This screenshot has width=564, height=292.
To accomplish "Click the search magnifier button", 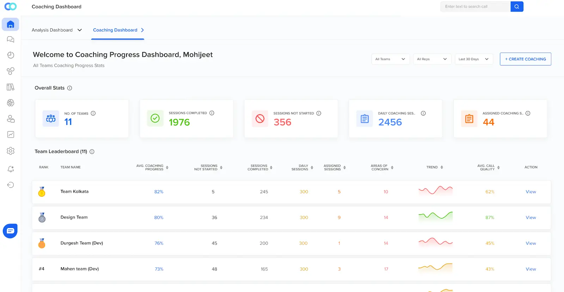I will (517, 6).
